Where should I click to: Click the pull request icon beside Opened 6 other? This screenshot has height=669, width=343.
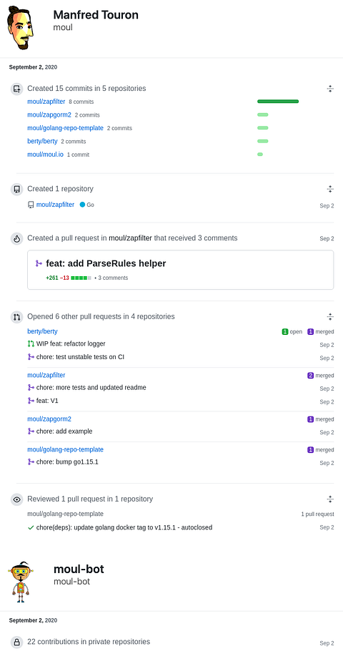coord(16,317)
